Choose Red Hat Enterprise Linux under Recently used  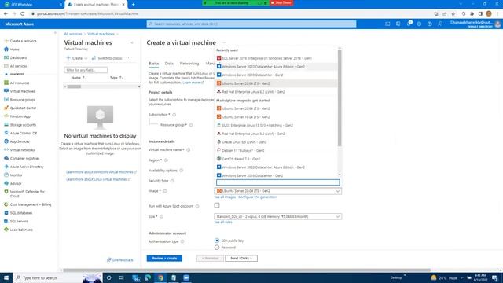(276, 92)
